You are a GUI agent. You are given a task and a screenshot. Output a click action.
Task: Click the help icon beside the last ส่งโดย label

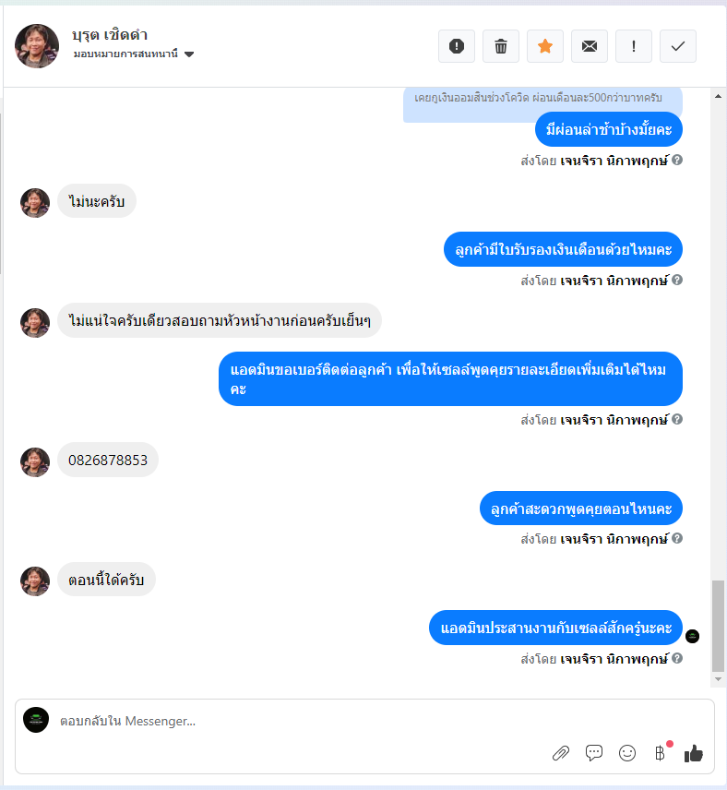677,658
